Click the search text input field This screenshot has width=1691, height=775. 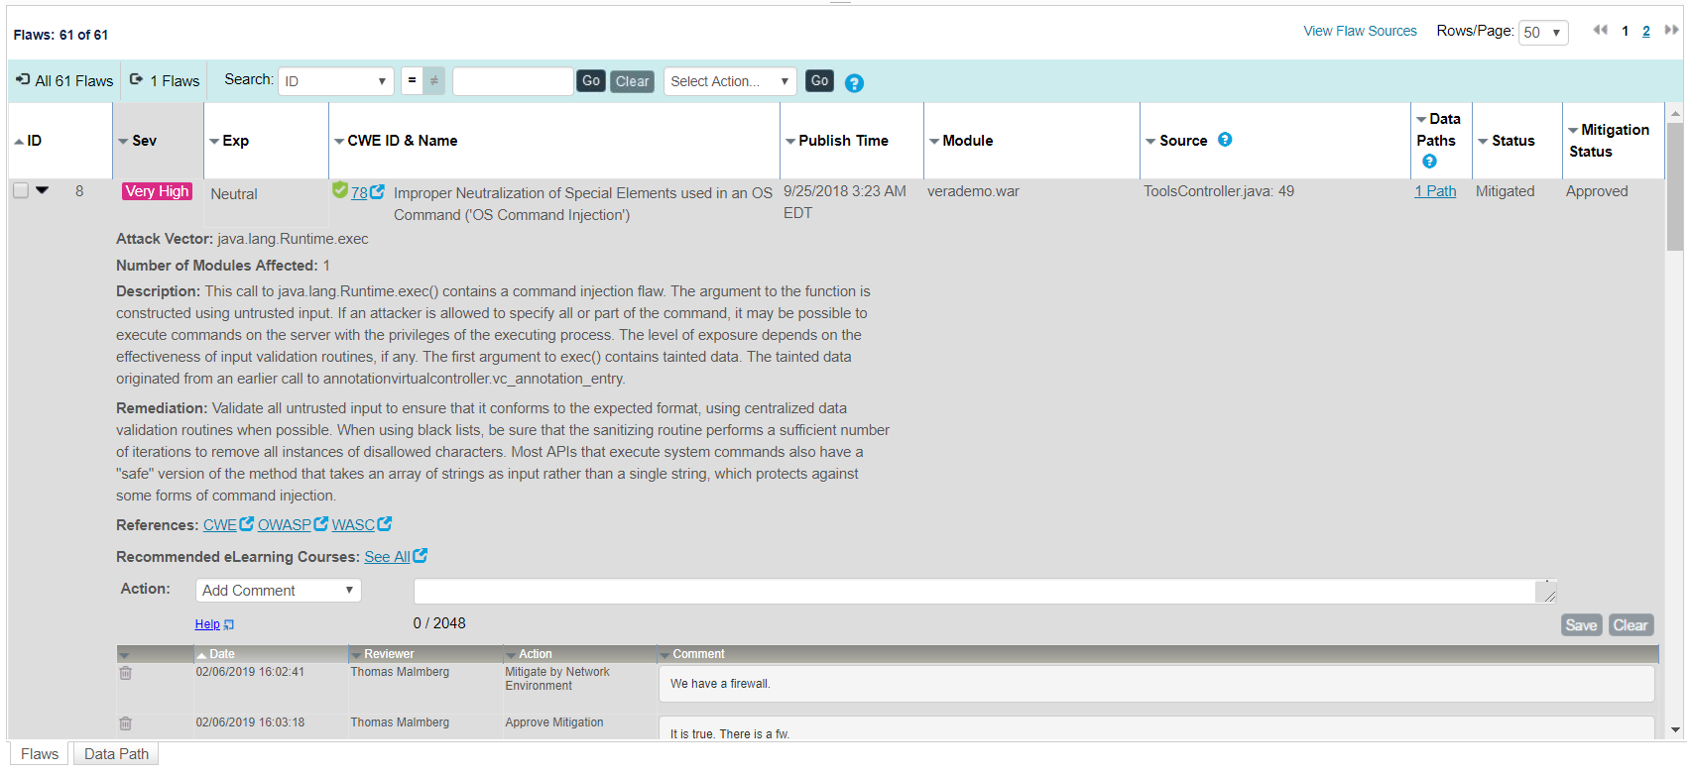click(x=513, y=81)
